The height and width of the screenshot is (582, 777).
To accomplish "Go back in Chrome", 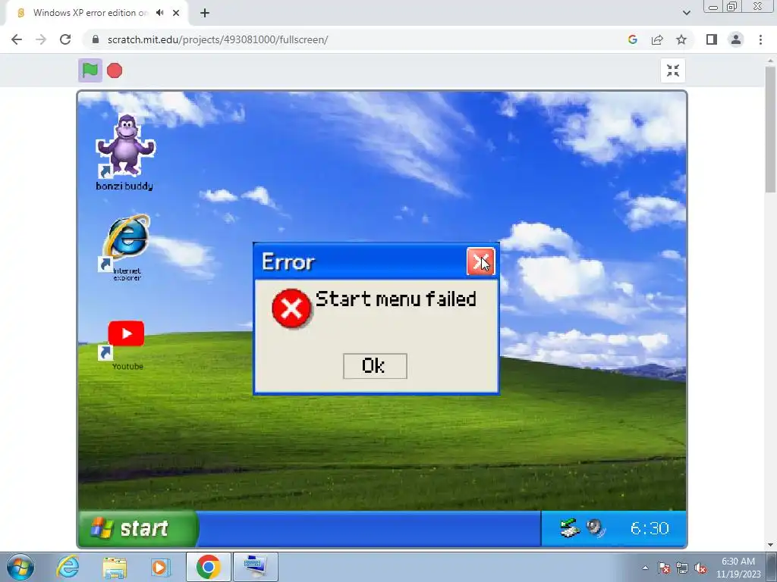I will (x=17, y=39).
